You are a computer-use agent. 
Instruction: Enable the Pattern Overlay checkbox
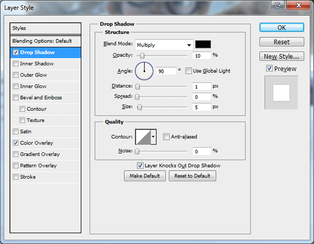tap(16, 165)
